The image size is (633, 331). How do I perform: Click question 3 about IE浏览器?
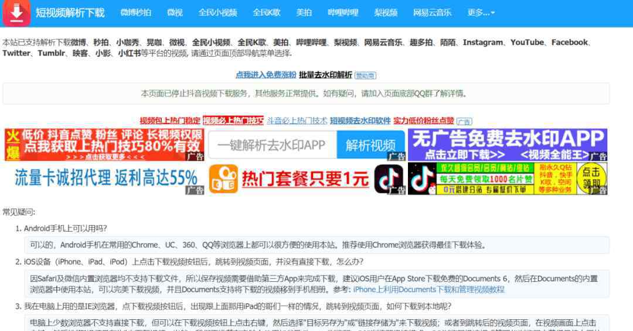tap(237, 306)
